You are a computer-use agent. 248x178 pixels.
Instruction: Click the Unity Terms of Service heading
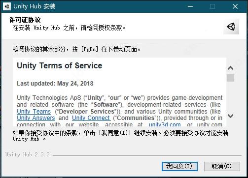pyautogui.click(x=60, y=66)
